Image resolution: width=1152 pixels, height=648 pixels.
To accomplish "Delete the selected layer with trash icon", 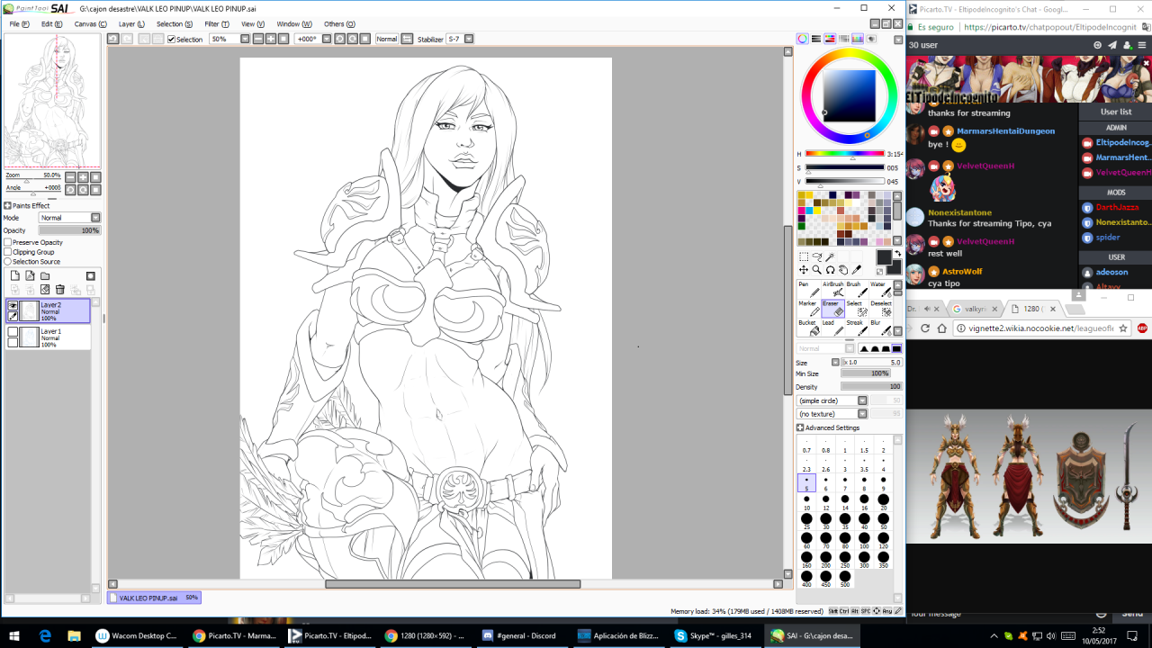I will (60, 290).
